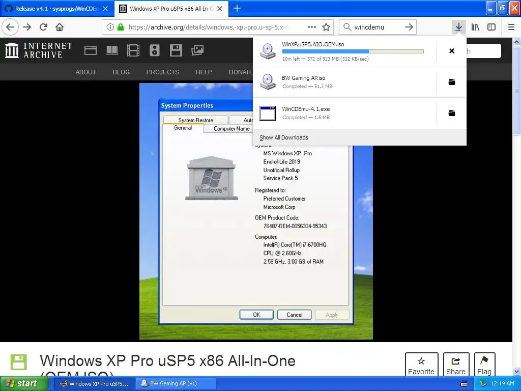The width and height of the screenshot is (521, 391).
Task: Click the 12:19 AM taskbar clock
Action: [502, 384]
